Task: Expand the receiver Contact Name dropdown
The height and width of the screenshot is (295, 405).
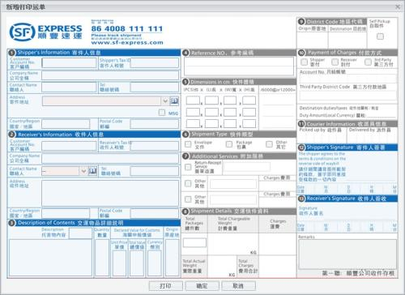Action: [x=83, y=171]
